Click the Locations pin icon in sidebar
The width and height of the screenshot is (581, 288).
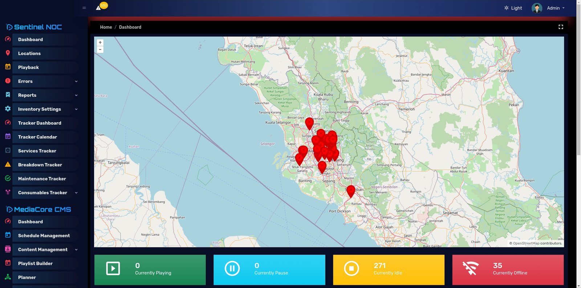[8, 53]
